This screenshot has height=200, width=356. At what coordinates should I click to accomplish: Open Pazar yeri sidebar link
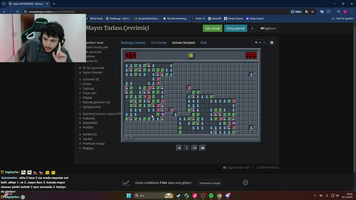[x=90, y=93]
